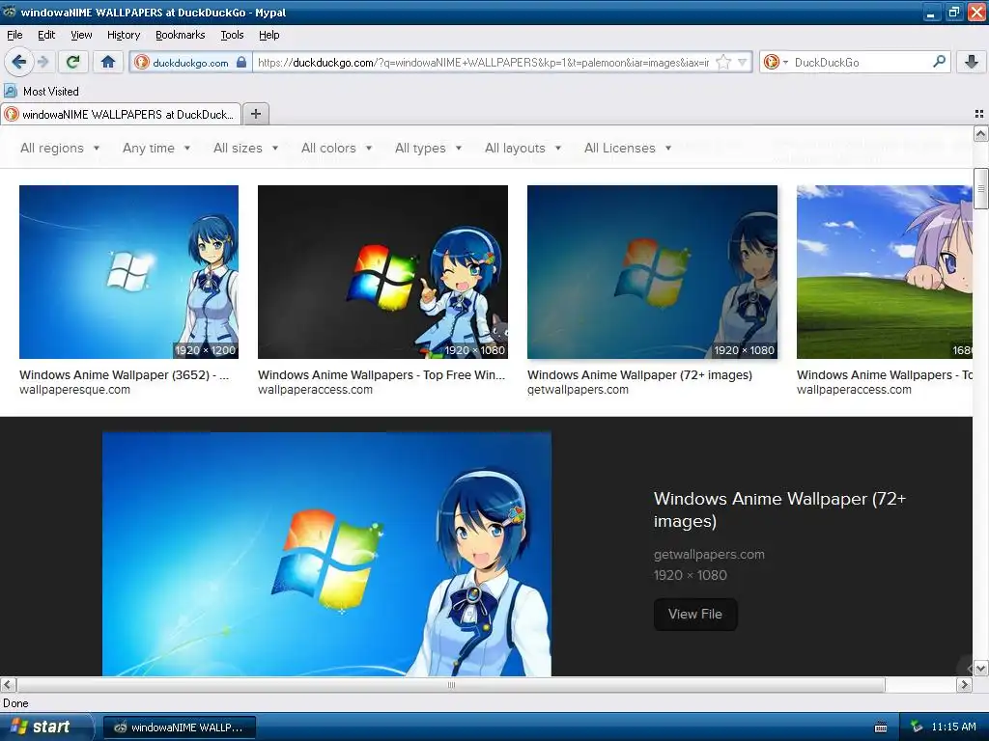This screenshot has width=989, height=741.
Task: Open the Help menu
Action: 268,35
